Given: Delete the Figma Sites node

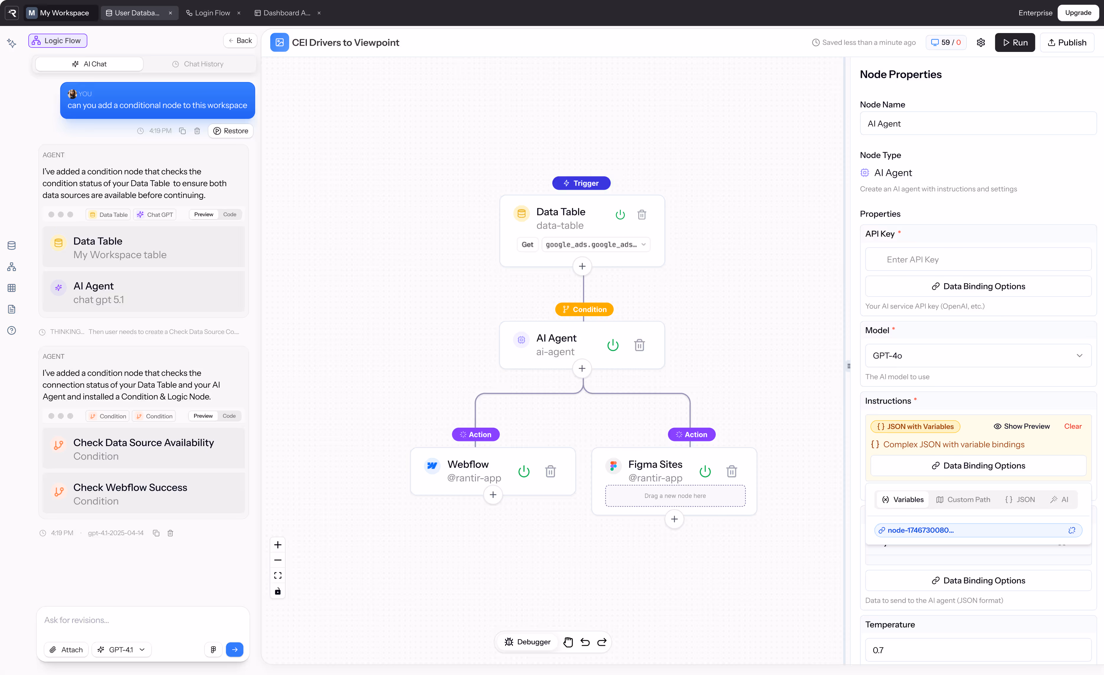Looking at the screenshot, I should 731,471.
